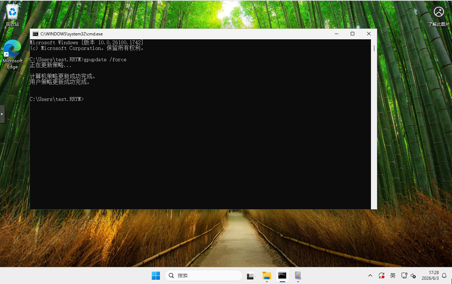This screenshot has width=452, height=284.
Task: Click the '计算机策略更新成功完成。' line
Action: pyautogui.click(x=63, y=76)
